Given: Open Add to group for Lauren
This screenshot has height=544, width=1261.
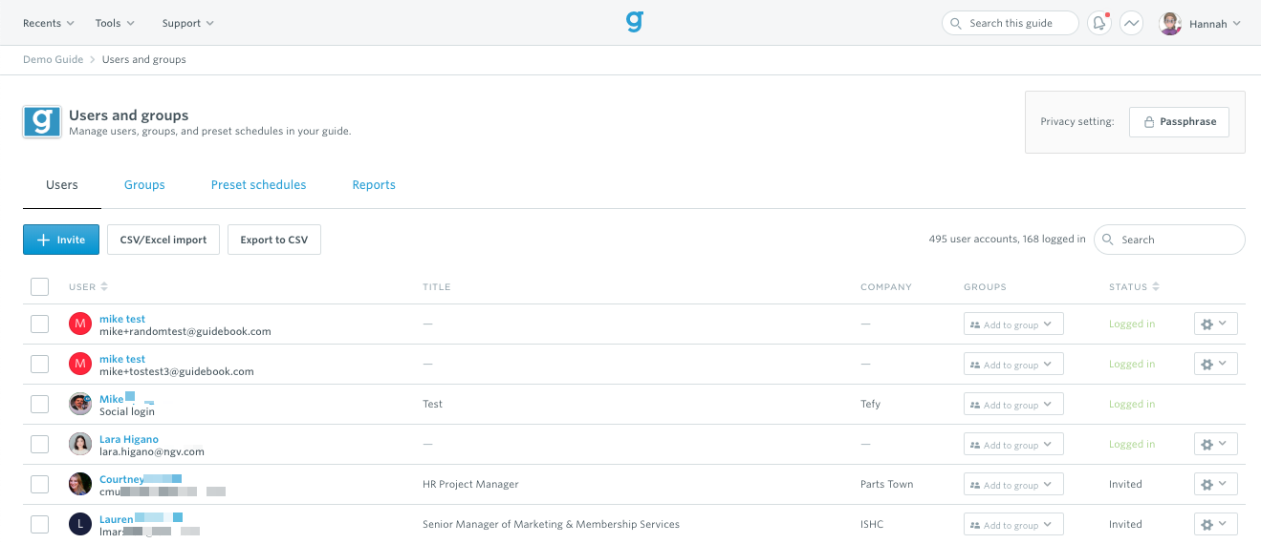Looking at the screenshot, I should (x=1013, y=525).
